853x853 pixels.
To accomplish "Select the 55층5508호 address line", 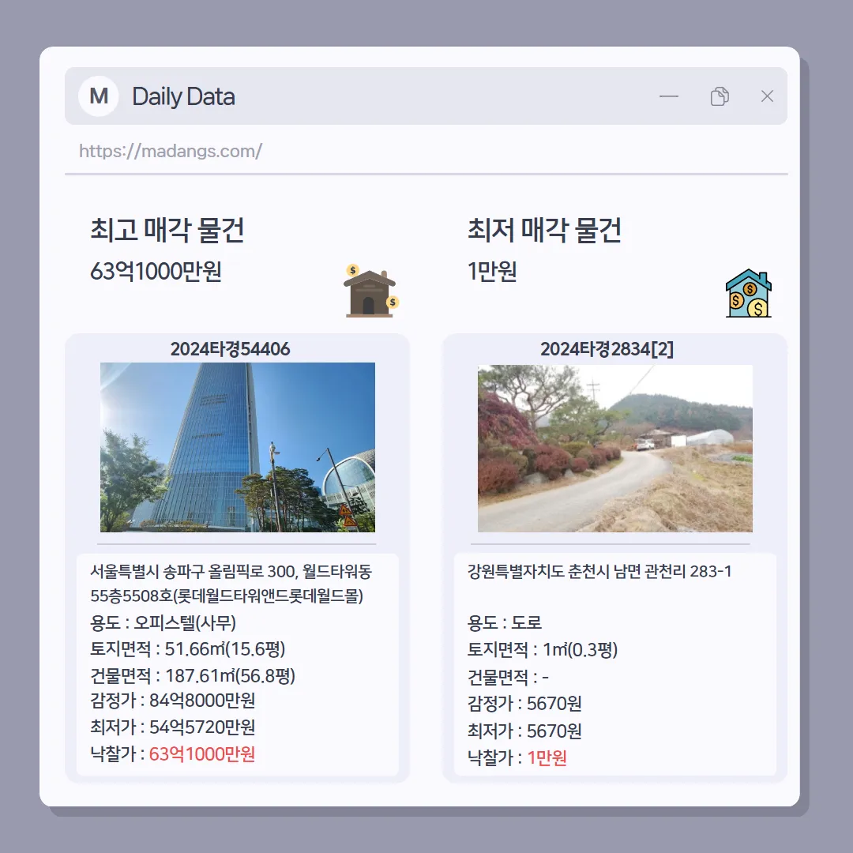I will pos(227,596).
